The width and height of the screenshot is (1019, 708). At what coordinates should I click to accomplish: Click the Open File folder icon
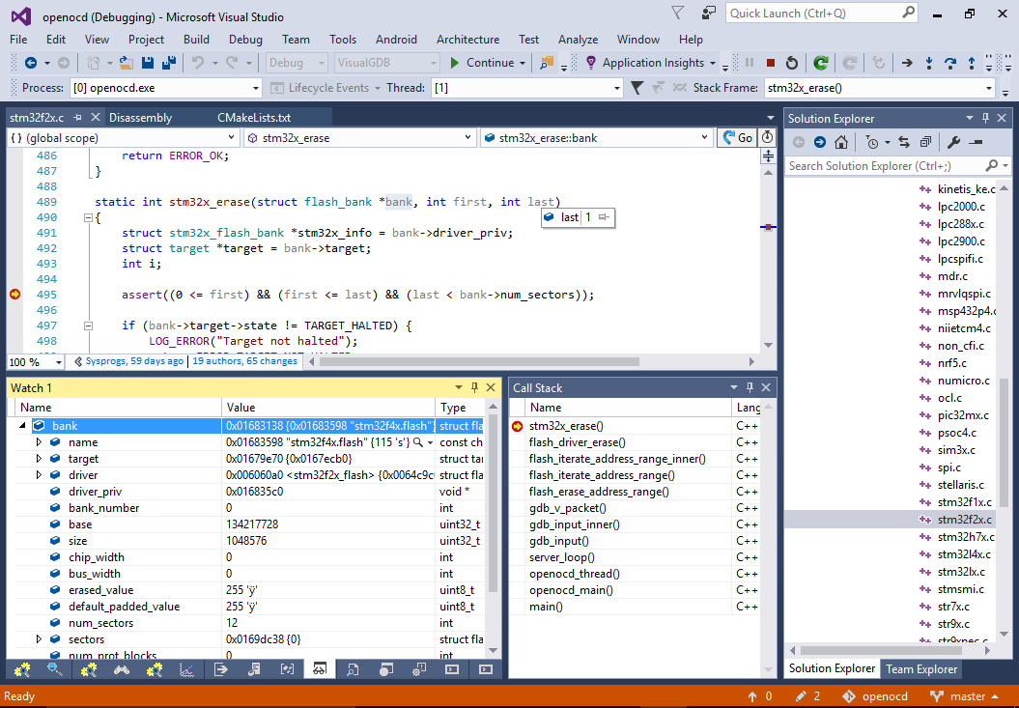tap(127, 63)
